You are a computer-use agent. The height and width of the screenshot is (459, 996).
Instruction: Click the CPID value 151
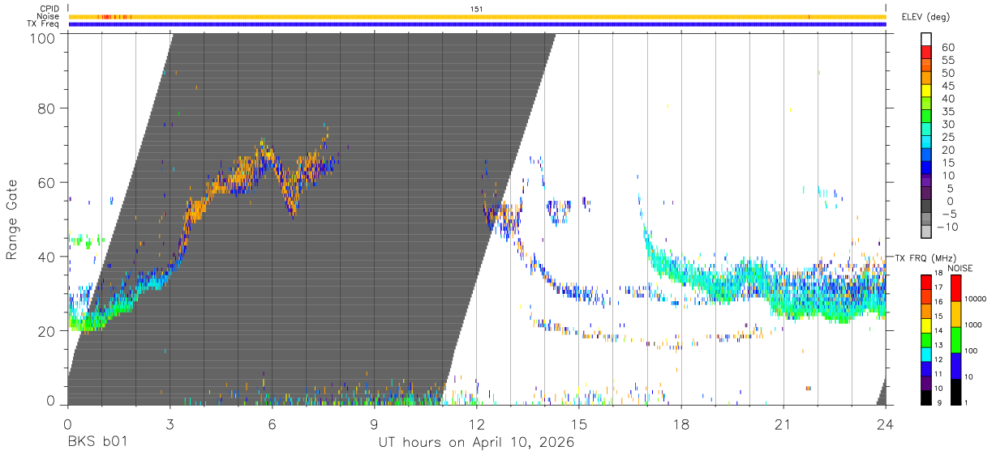click(477, 9)
